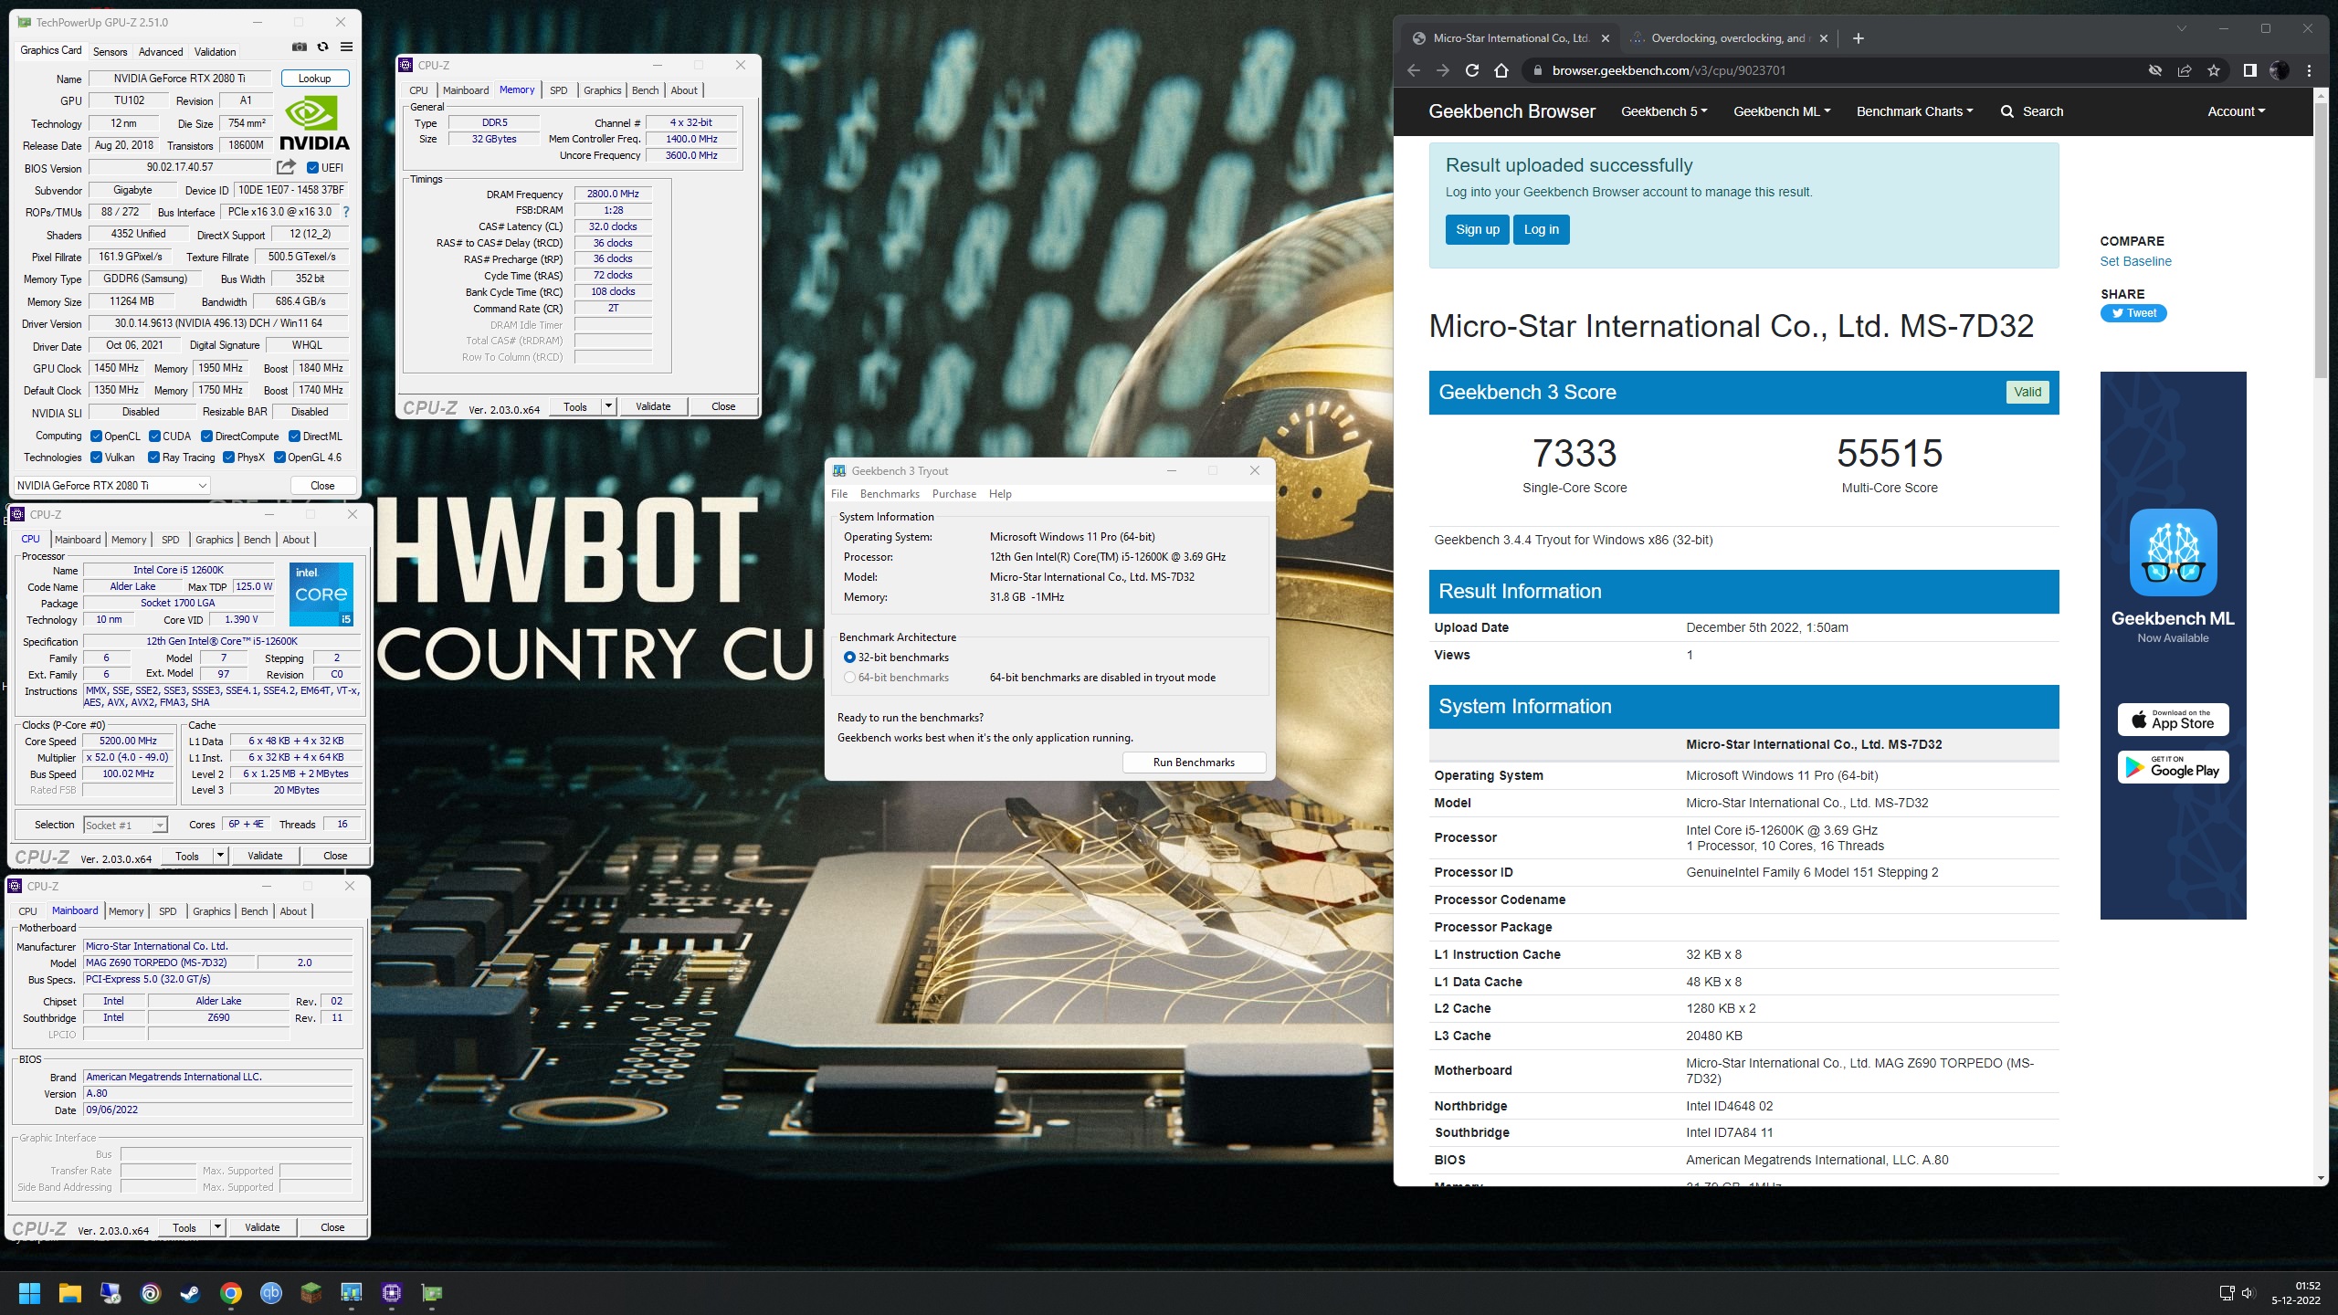Toggle the CUDA checkbox
2338x1315 pixels.
click(x=154, y=437)
